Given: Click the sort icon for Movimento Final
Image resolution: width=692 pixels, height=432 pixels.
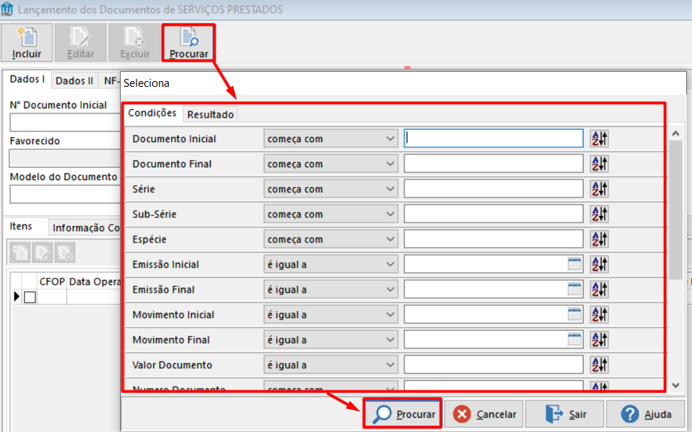Looking at the screenshot, I should (599, 340).
